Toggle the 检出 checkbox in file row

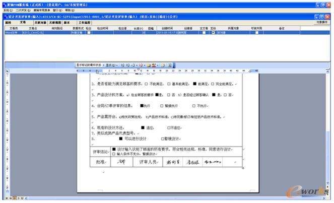88,32
